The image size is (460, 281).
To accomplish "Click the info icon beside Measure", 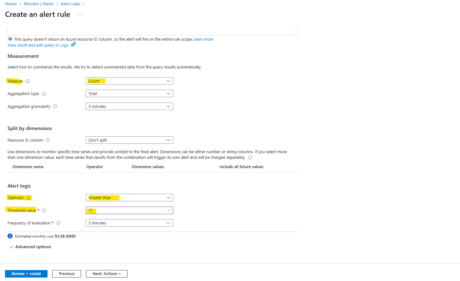I will point(28,81).
